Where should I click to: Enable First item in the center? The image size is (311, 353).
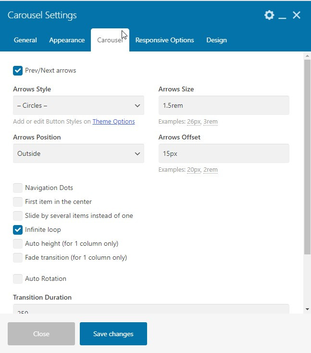18,202
